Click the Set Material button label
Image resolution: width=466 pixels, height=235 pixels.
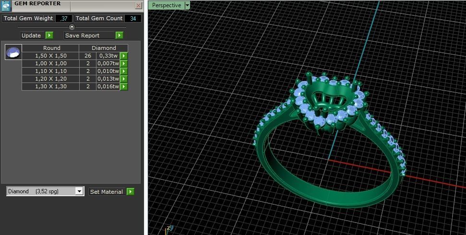pos(107,192)
